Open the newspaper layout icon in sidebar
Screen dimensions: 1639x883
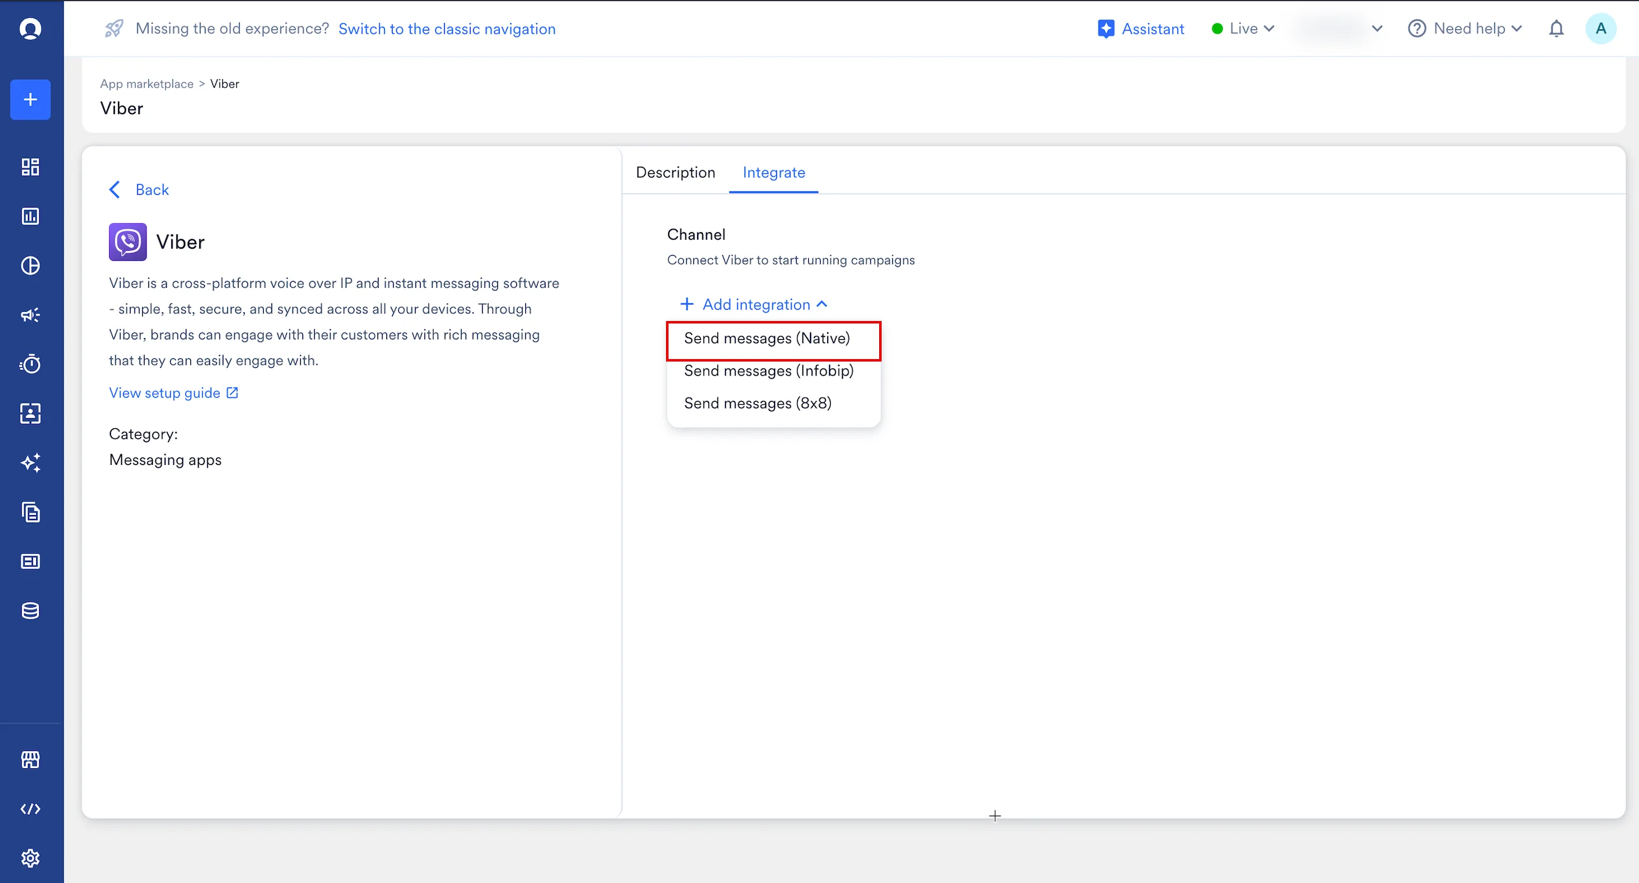click(x=30, y=561)
